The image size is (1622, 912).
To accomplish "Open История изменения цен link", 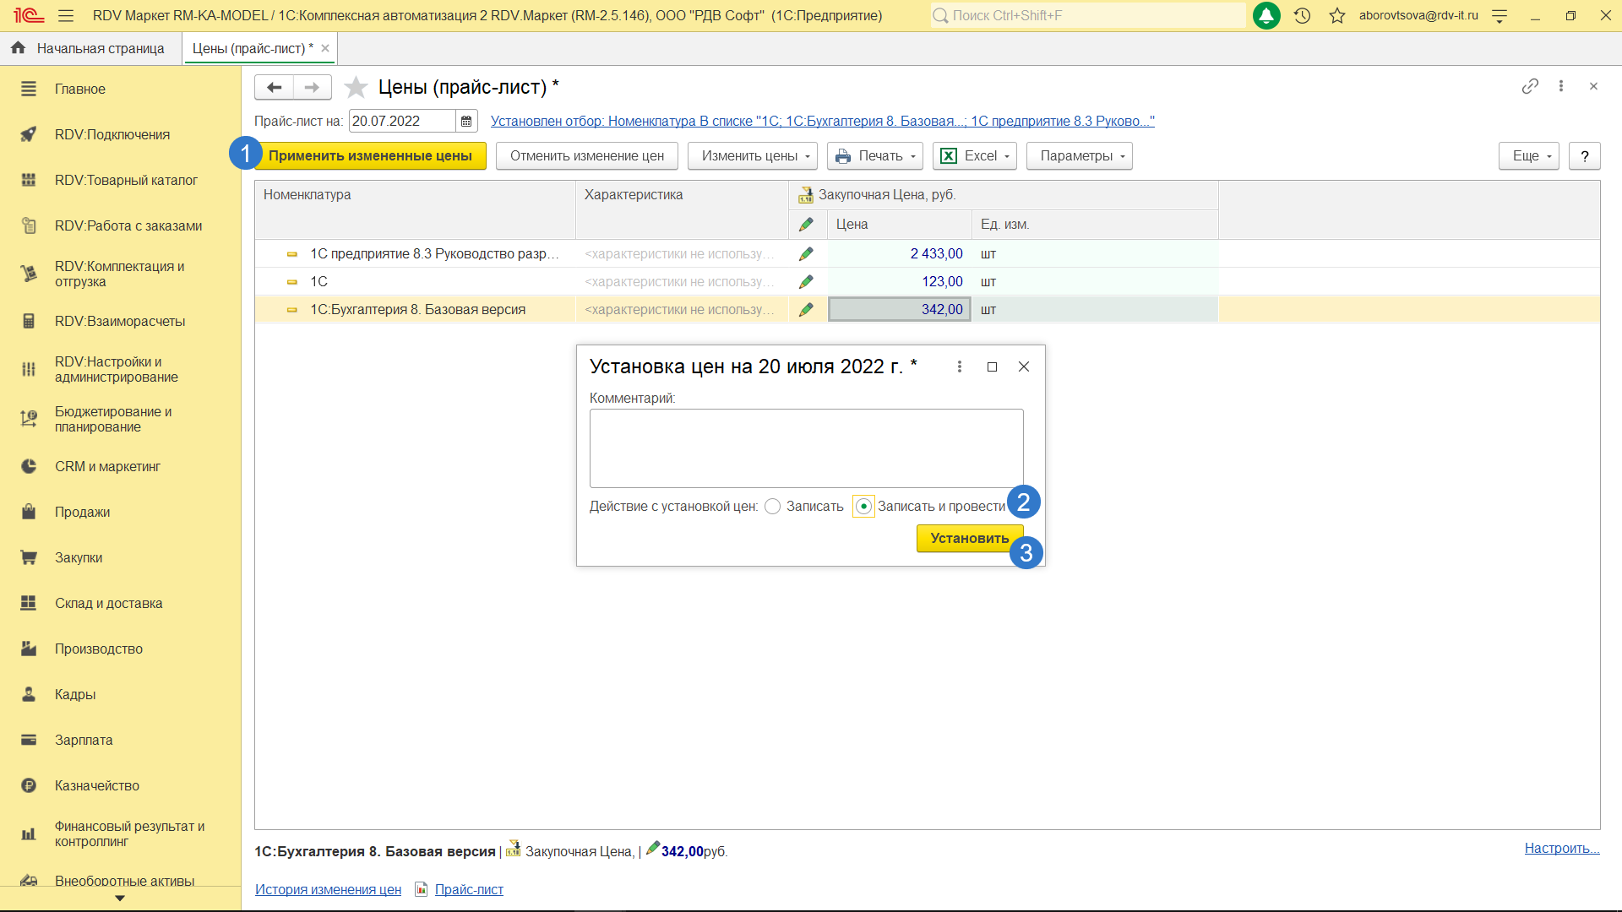I will pyautogui.click(x=328, y=889).
